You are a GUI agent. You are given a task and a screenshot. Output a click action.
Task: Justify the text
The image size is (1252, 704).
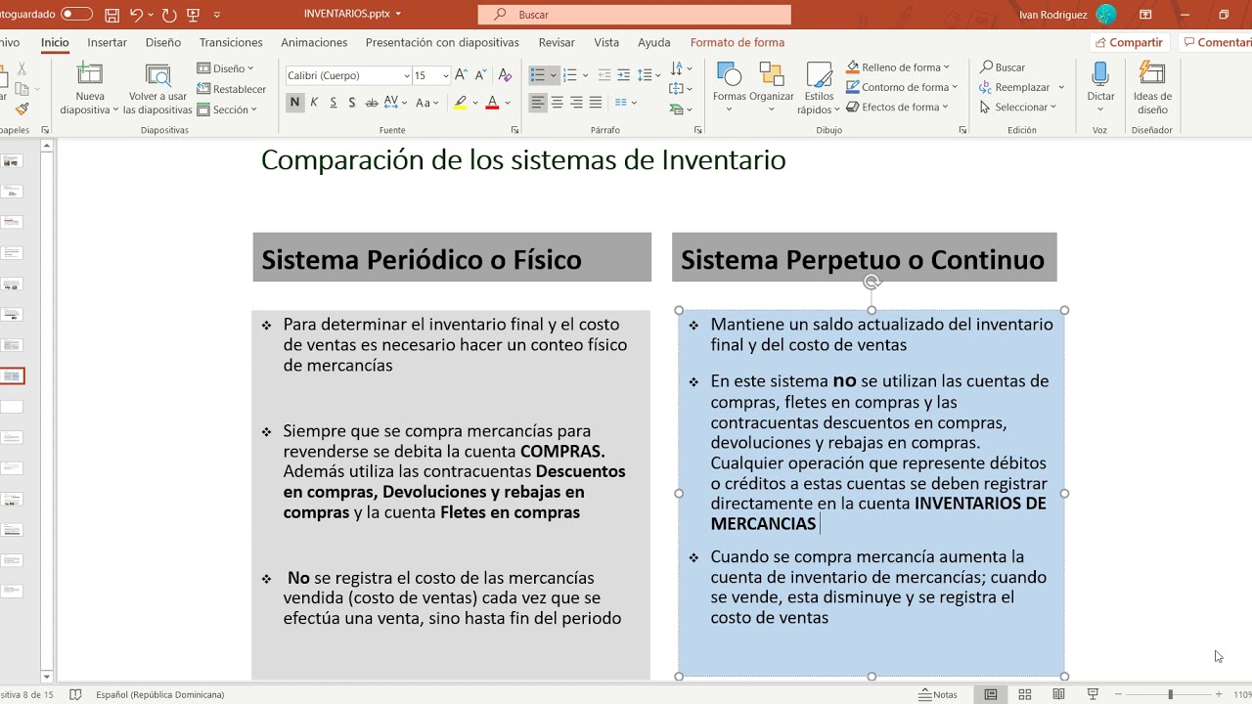coord(596,103)
